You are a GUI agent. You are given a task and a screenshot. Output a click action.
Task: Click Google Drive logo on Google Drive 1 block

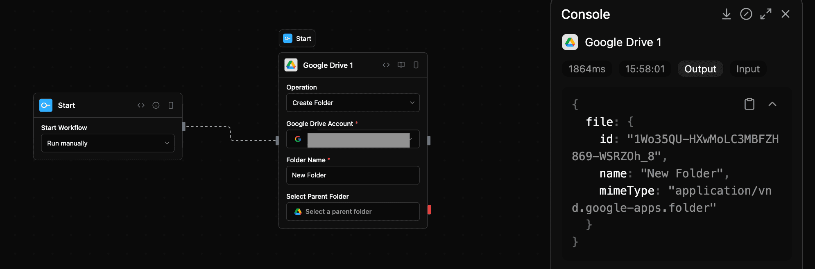click(x=291, y=65)
